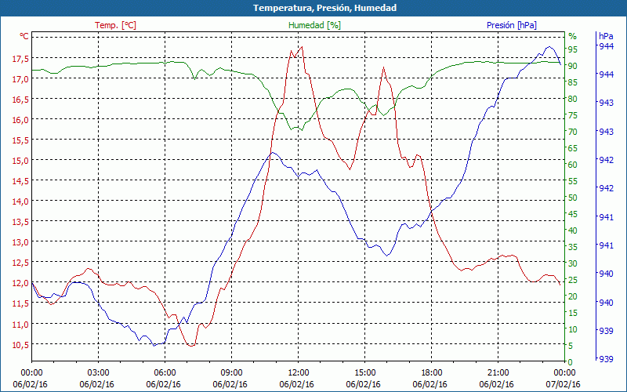This screenshot has height=392, width=627.
Task: Click temperature axis value '12,0'
Action: 21,283
